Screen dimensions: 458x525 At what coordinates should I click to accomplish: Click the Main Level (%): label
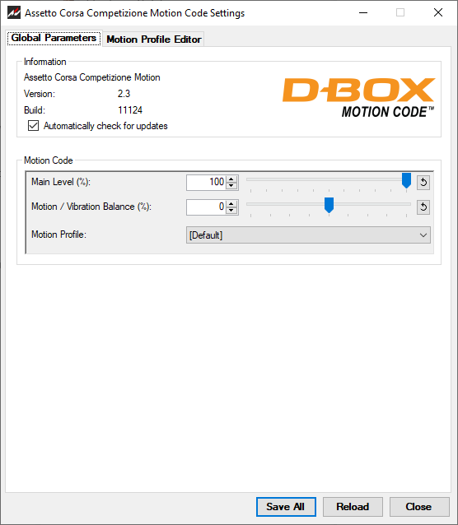[61, 182]
